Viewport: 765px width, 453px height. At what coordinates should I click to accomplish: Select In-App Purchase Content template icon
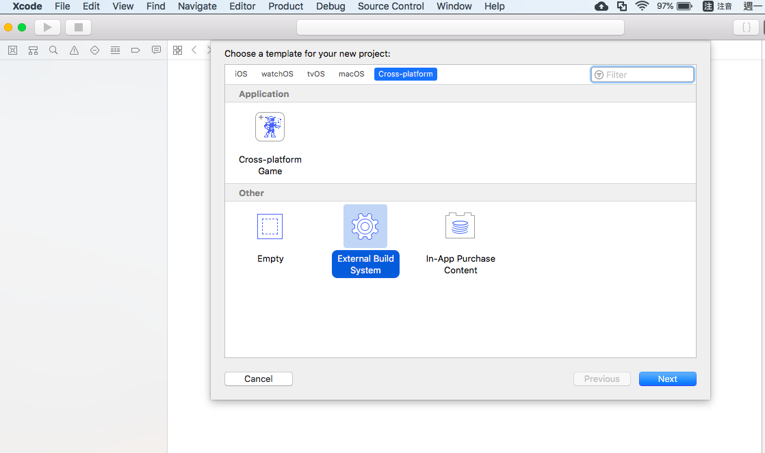click(460, 225)
